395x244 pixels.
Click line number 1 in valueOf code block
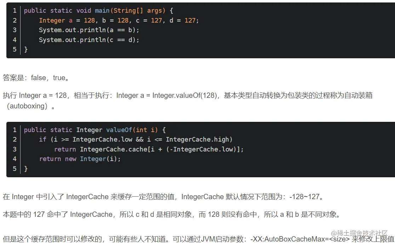coord(15,130)
